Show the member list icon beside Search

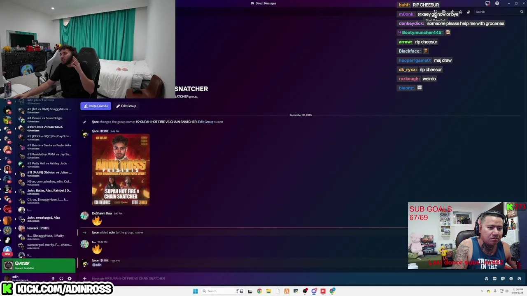click(469, 12)
